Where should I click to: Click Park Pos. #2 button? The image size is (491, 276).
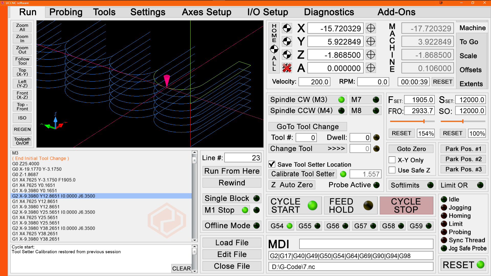(x=463, y=159)
